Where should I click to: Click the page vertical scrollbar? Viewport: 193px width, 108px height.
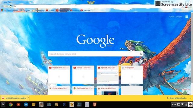tap(192, 48)
